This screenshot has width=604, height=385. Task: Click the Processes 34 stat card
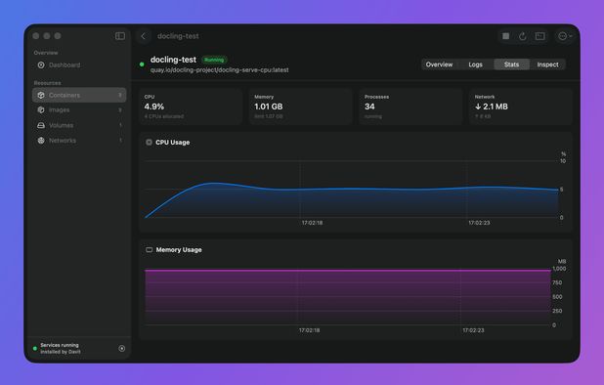(410, 107)
